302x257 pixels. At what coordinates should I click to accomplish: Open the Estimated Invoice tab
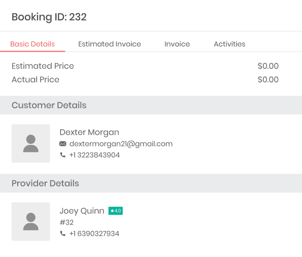click(x=110, y=44)
